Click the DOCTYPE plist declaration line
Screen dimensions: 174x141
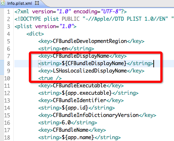tap(94, 19)
